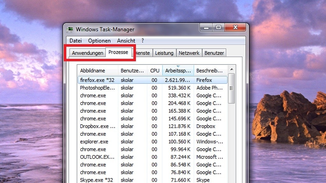Open the Ansicht menu

pyautogui.click(x=126, y=41)
